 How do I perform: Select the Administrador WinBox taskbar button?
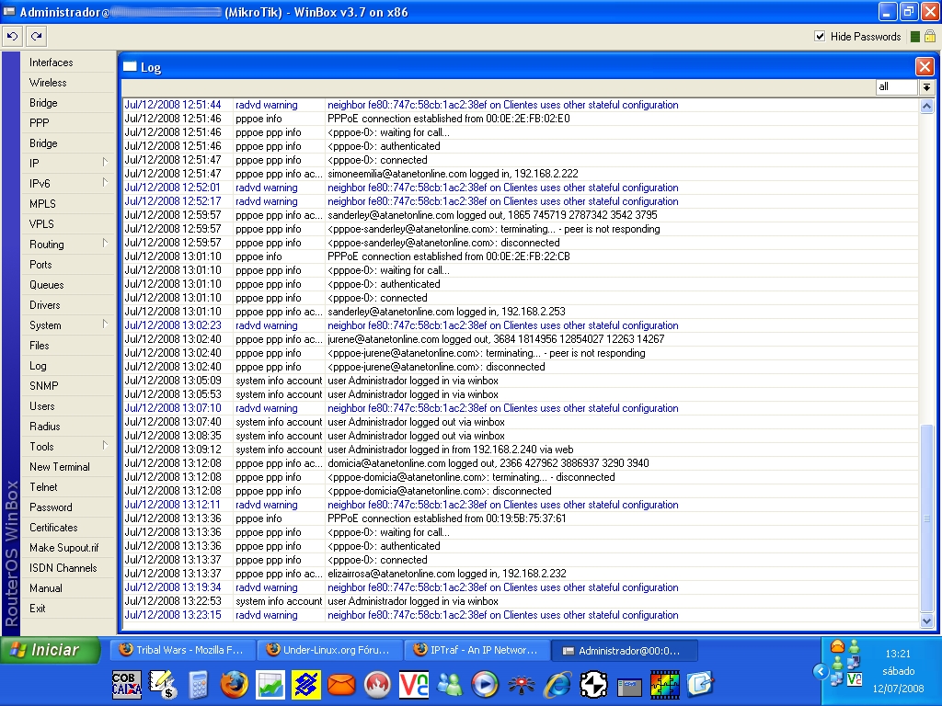(625, 650)
